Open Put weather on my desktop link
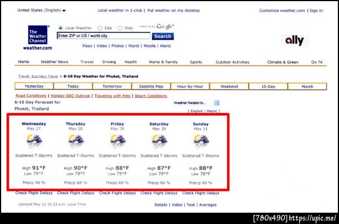 click(x=173, y=10)
